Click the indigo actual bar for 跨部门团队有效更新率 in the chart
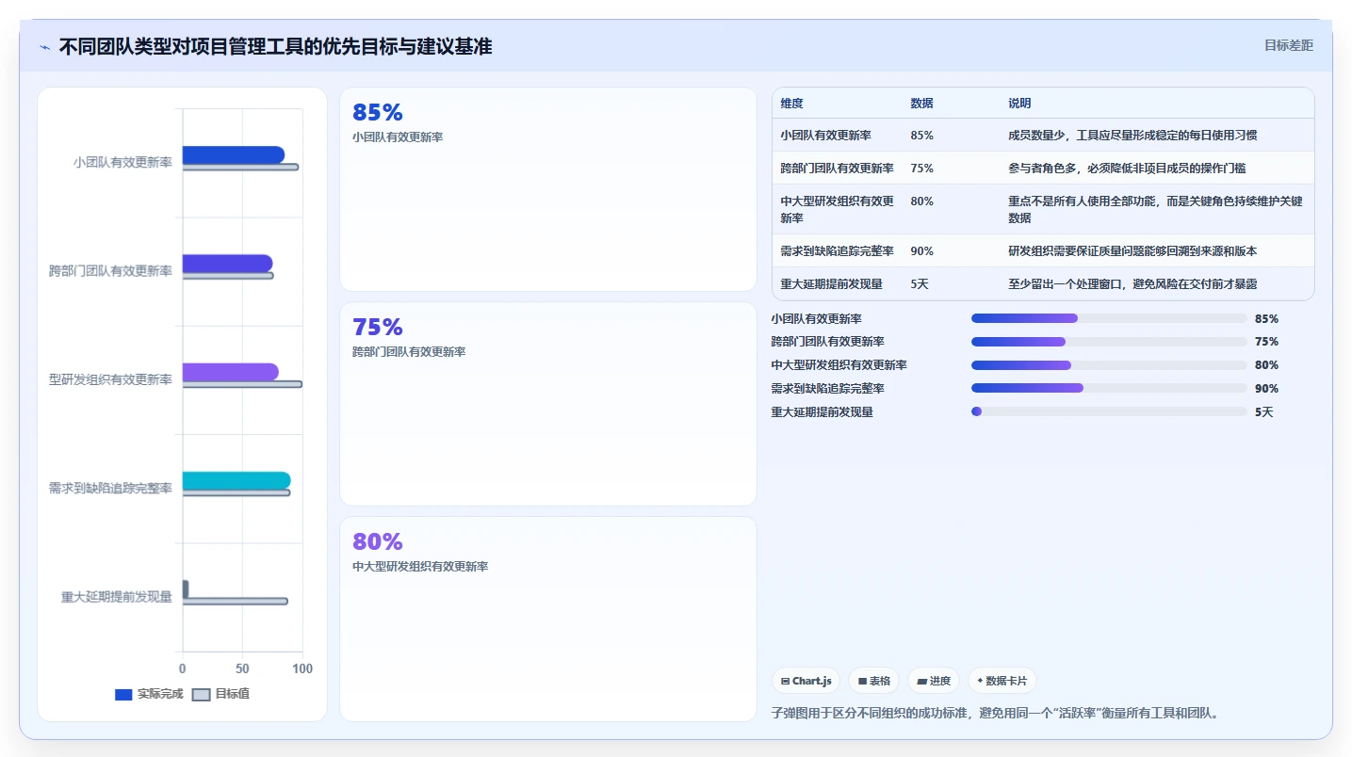The image size is (1352, 757). tap(227, 264)
